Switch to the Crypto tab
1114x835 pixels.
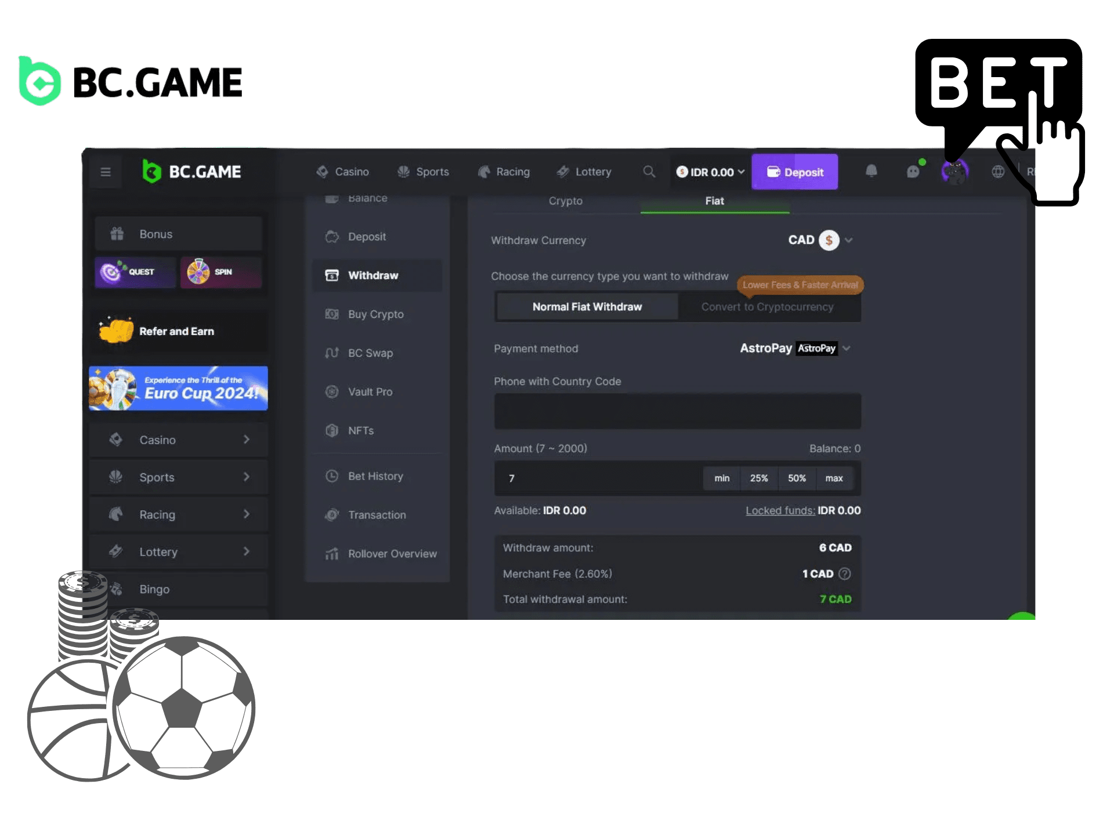(566, 201)
